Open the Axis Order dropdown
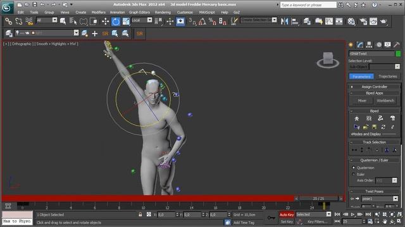This screenshot has width=405, height=227. 394,180
